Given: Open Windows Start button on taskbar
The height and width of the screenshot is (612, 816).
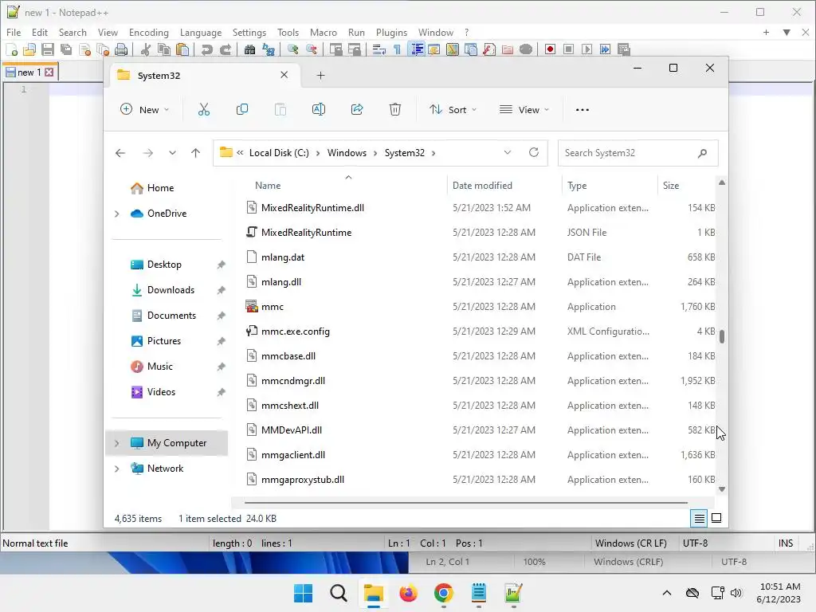Looking at the screenshot, I should 303,593.
